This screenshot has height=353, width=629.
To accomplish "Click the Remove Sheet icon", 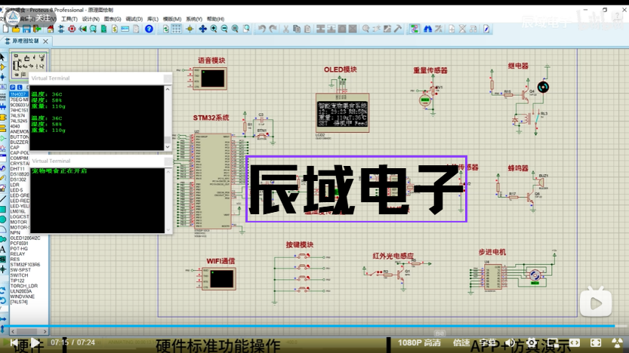I will click(x=463, y=29).
